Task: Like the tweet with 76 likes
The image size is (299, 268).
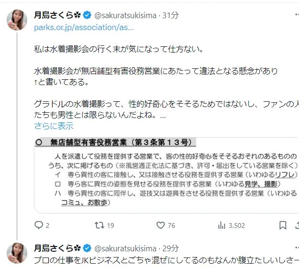Action: (160, 225)
